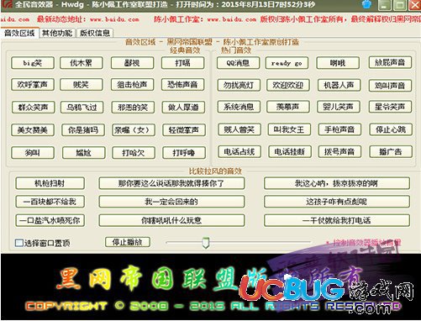This screenshot has height=321, width=421.
Task: Switch to the 其他功能 tab
Action: click(57, 34)
